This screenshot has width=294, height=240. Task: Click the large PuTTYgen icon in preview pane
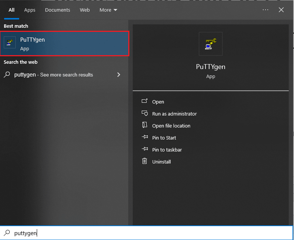211,44
